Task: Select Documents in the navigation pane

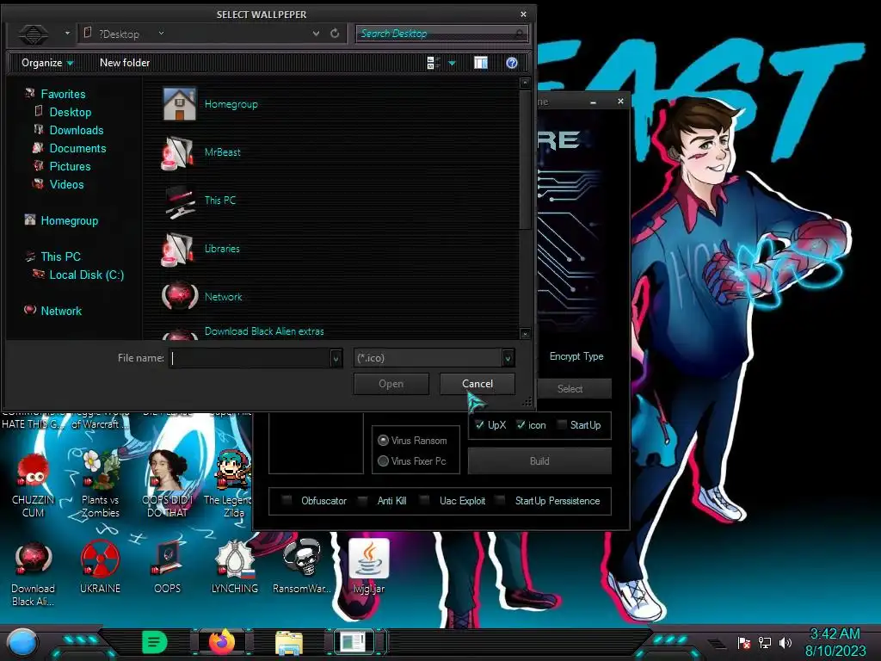Action: [77, 148]
